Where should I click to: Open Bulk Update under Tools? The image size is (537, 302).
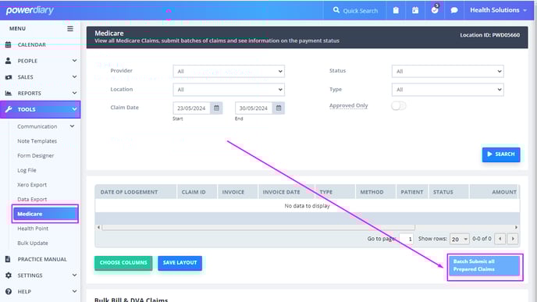click(x=33, y=243)
